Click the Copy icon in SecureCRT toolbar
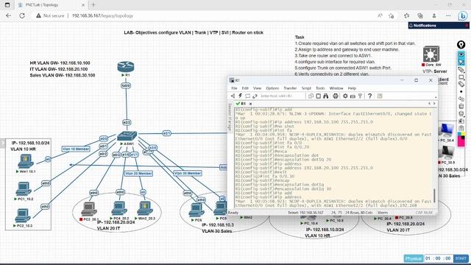The height and width of the screenshot is (265, 471). click(x=311, y=96)
